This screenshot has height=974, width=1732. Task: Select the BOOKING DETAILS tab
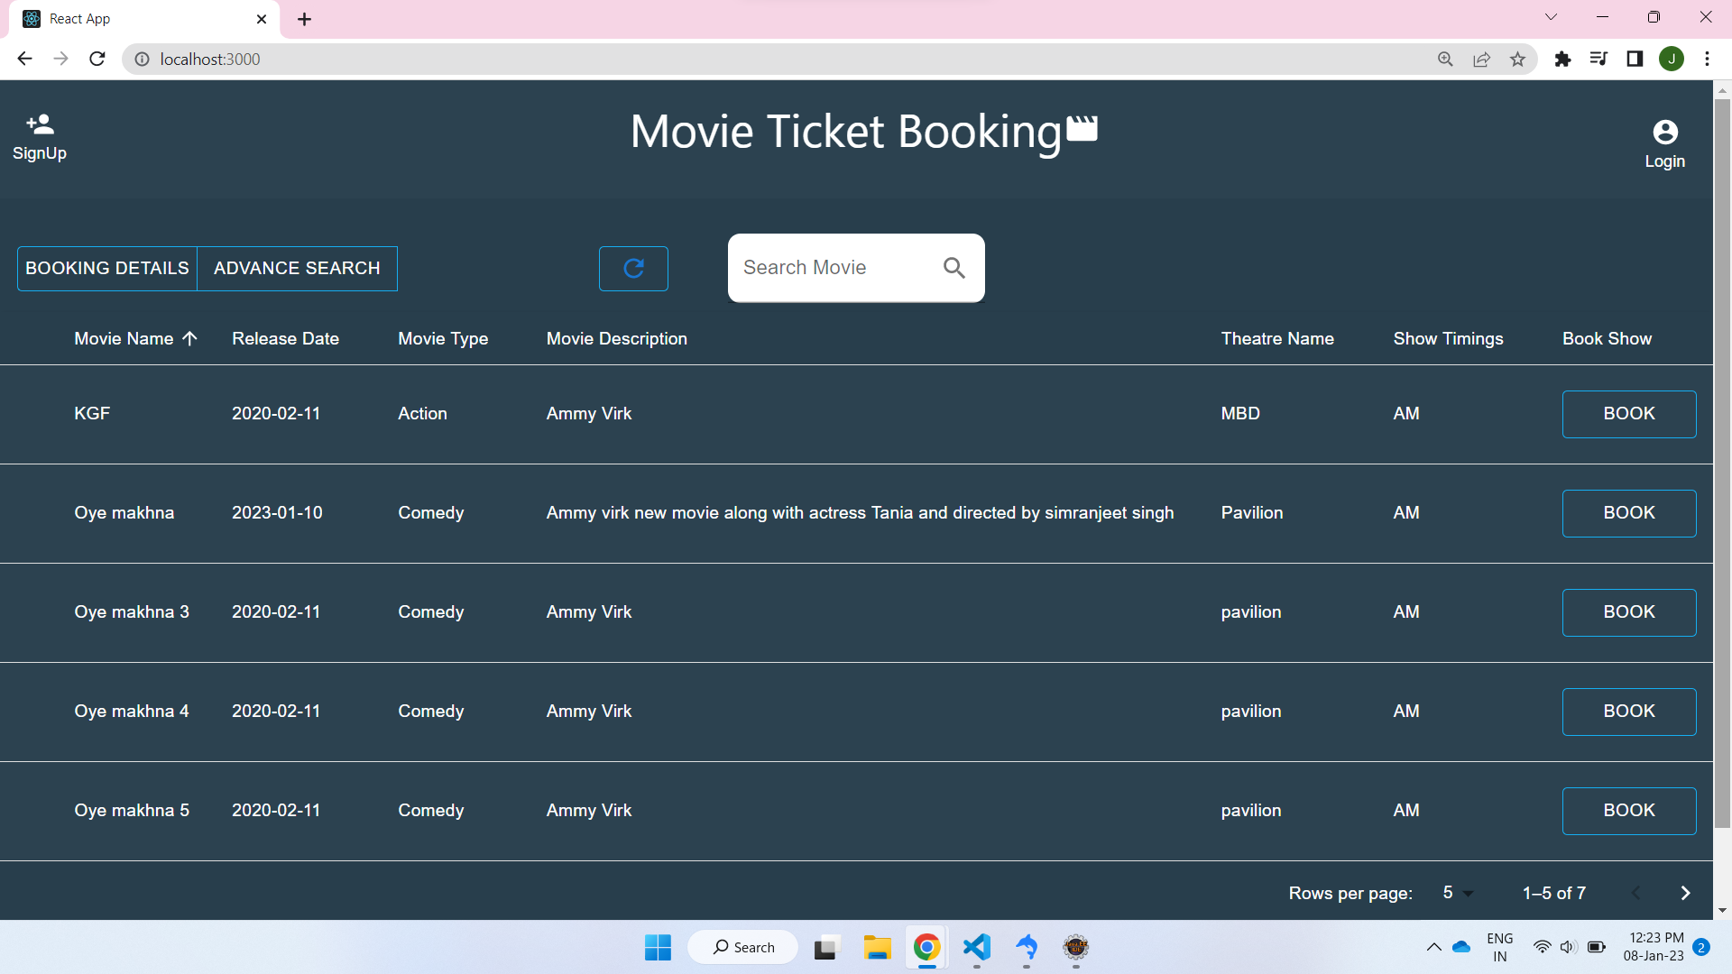[106, 268]
